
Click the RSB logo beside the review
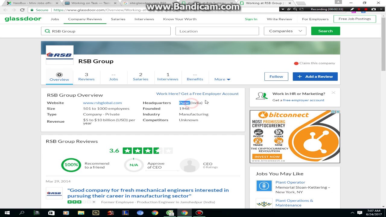coord(54,193)
